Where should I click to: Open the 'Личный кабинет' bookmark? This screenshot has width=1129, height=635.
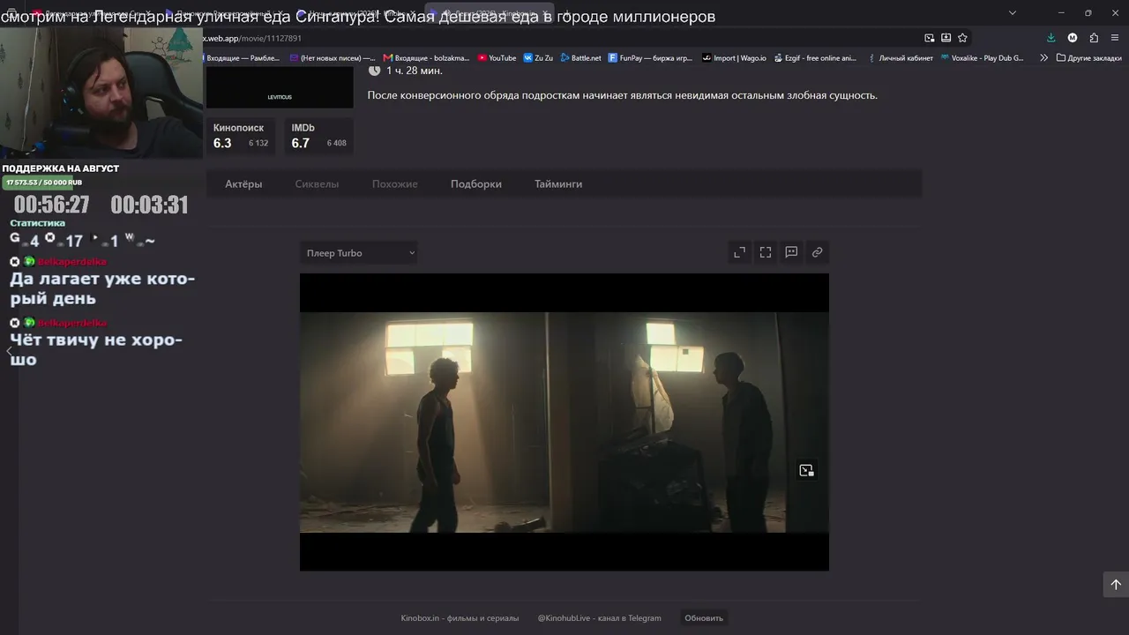(900, 58)
